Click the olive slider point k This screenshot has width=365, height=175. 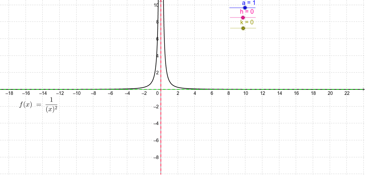coord(243,28)
